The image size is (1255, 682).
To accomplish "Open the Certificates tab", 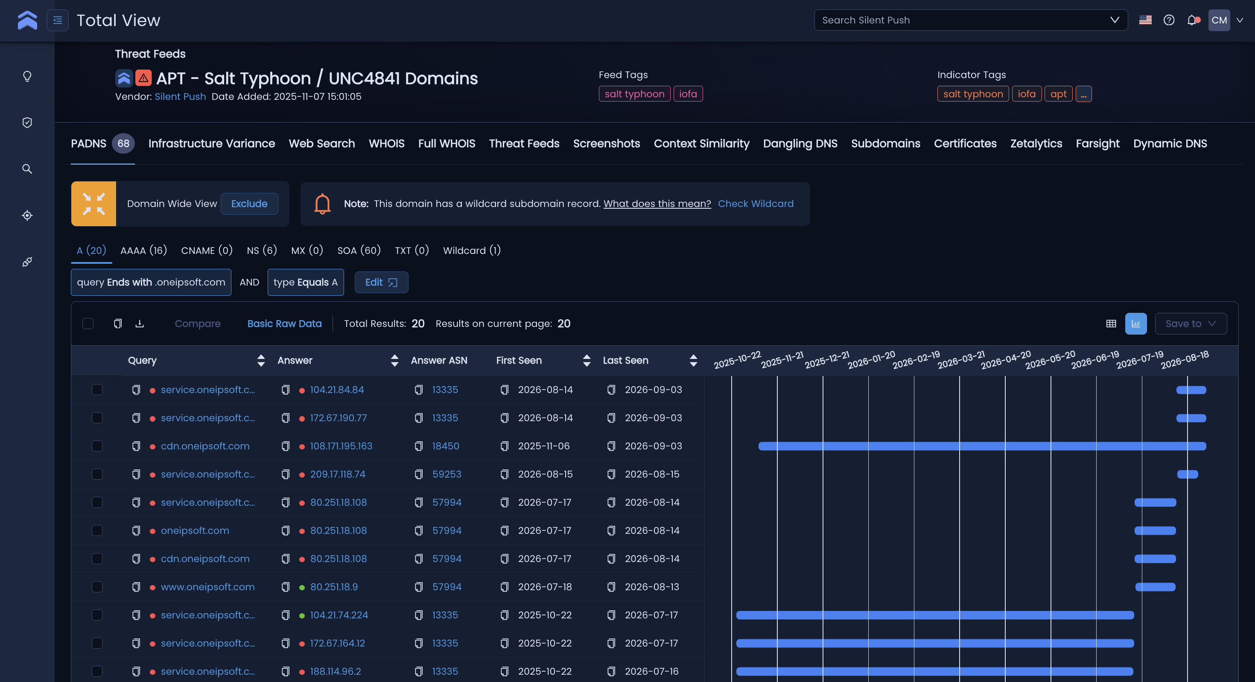I will 965,144.
